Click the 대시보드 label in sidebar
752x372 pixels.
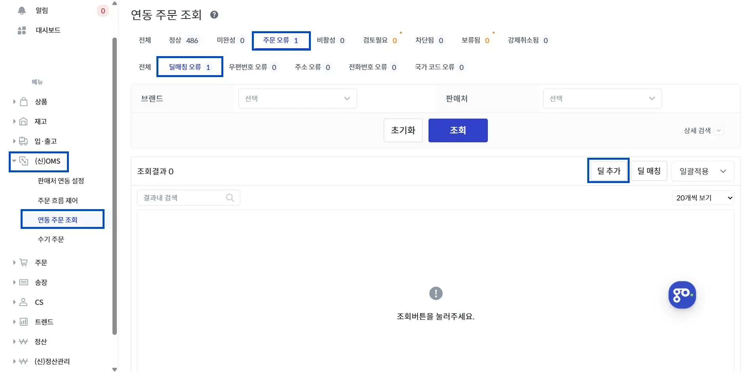pyautogui.click(x=48, y=30)
